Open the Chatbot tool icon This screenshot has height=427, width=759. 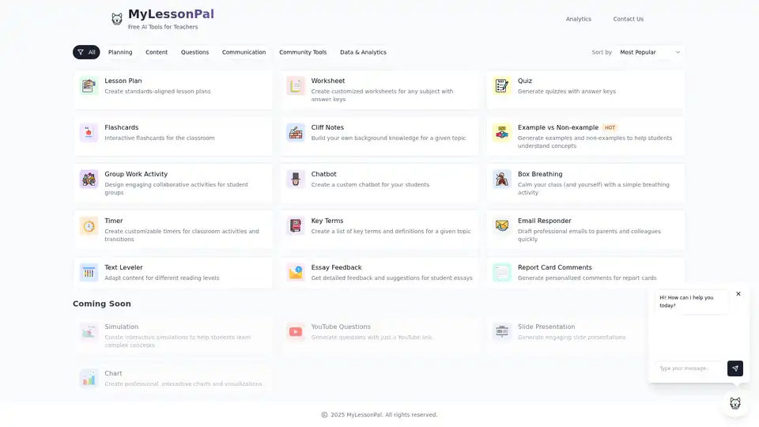[295, 179]
